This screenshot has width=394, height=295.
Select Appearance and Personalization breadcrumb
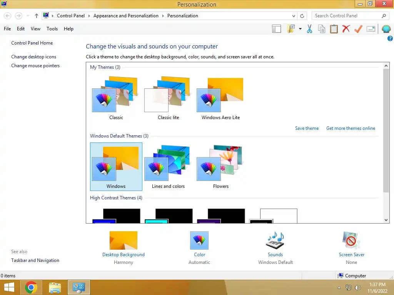[x=126, y=15]
